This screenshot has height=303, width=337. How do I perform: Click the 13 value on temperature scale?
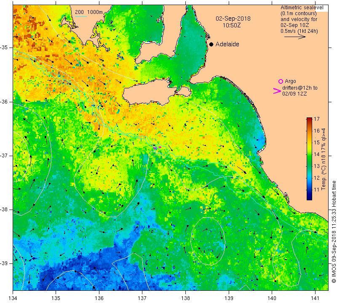coord(317,166)
